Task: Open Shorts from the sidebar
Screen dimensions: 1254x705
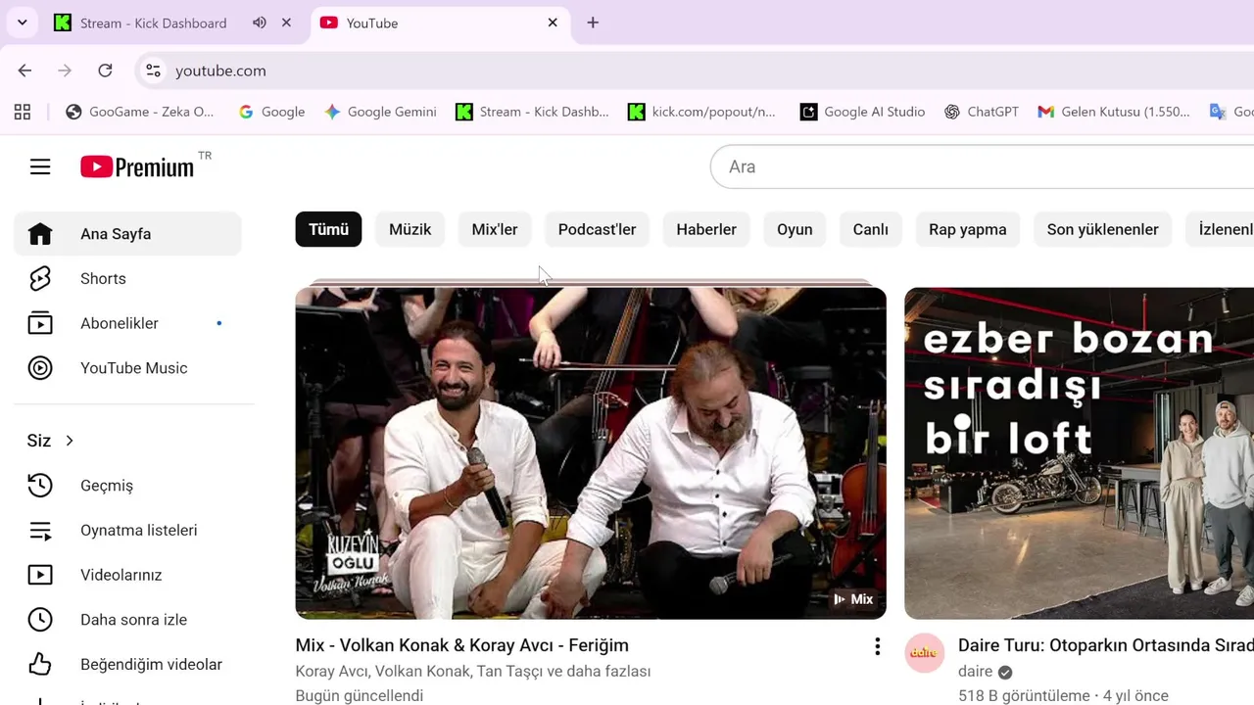Action: [x=127, y=278]
